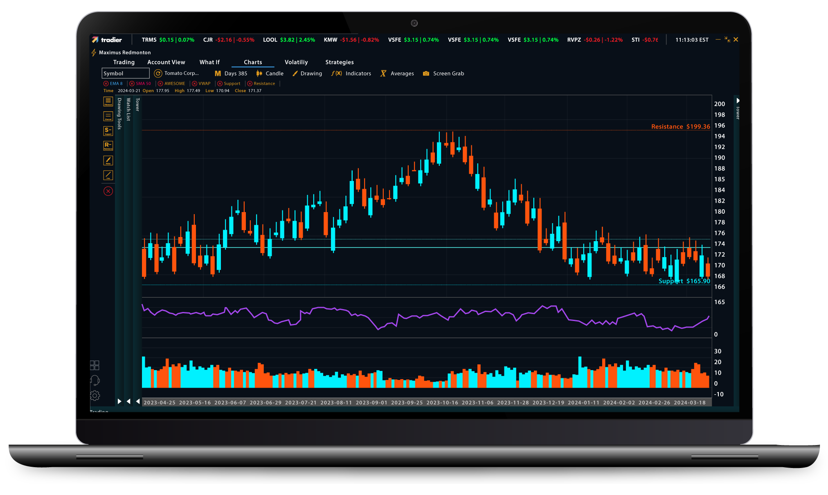The image size is (828, 495).
Task: Select the Line drawing tool
Action: [108, 175]
